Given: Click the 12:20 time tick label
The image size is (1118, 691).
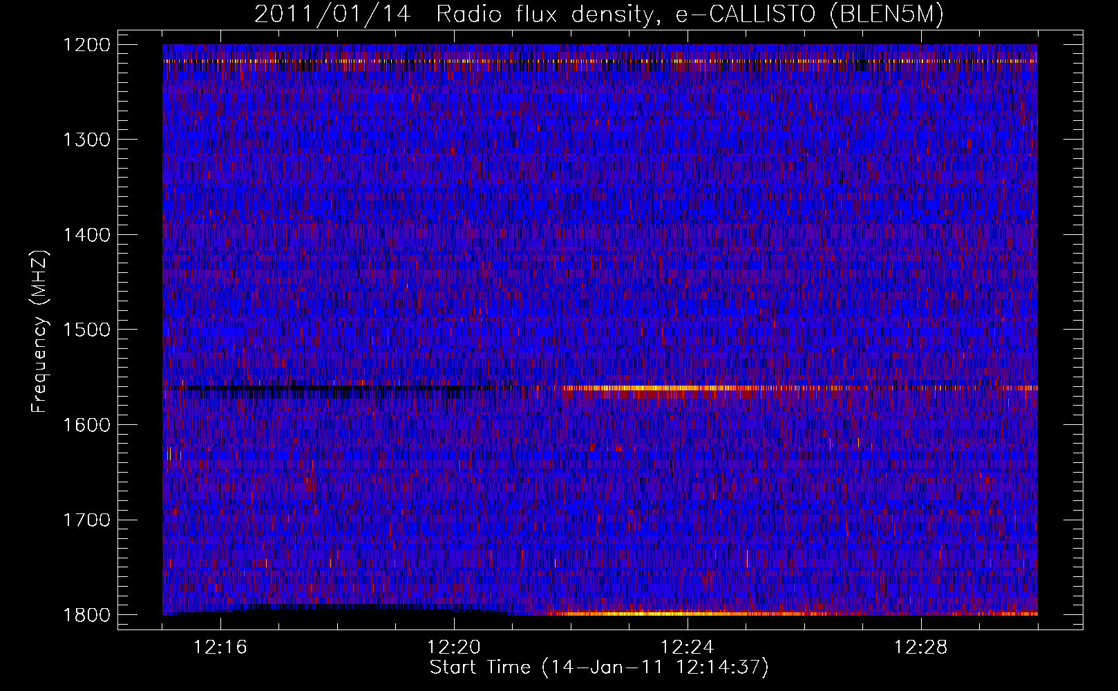Looking at the screenshot, I should (x=454, y=647).
